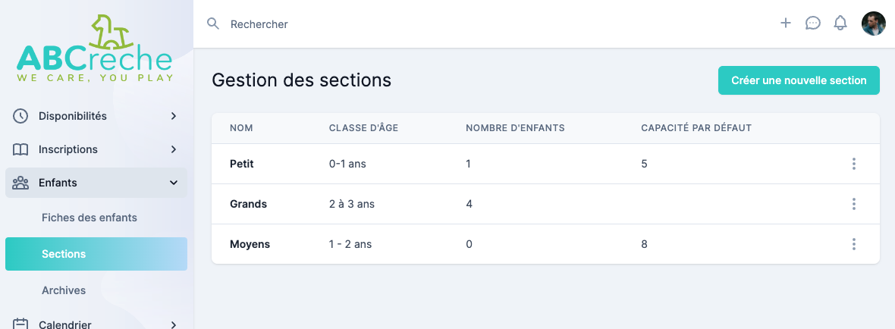
Task: Go to Fiches des enfants
Action: pyautogui.click(x=89, y=218)
